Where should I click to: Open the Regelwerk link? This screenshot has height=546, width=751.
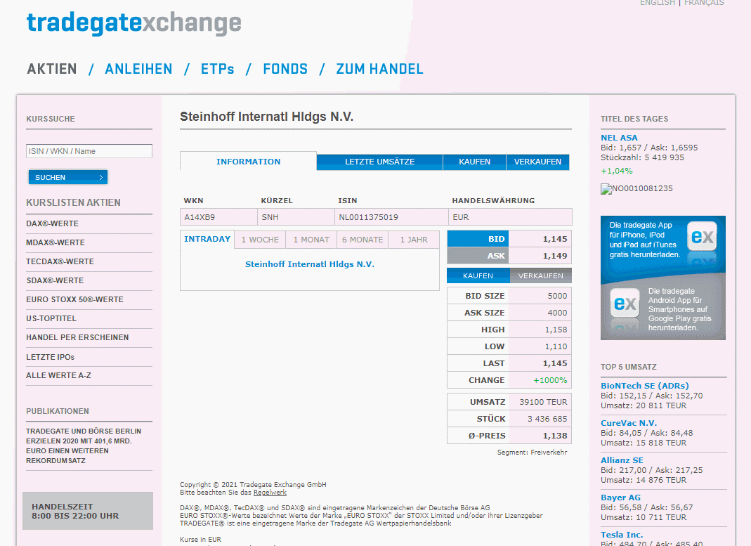[270, 492]
